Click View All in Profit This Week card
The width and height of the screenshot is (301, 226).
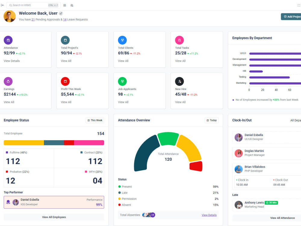tap(66, 102)
